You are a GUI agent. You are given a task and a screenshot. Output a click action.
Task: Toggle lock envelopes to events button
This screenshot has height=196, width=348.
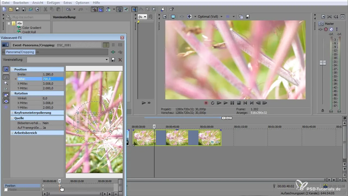[x=119, y=9]
